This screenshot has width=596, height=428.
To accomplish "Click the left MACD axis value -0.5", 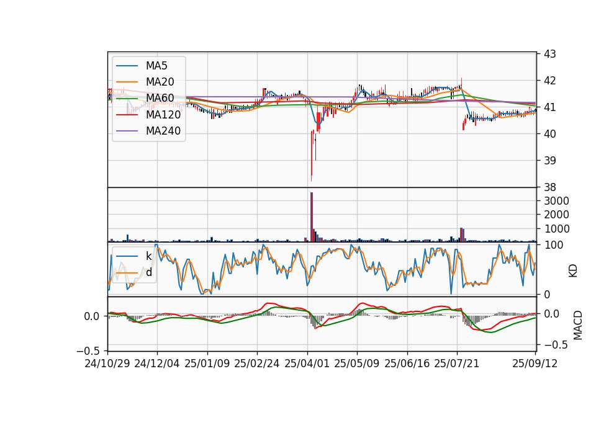I will [x=88, y=350].
